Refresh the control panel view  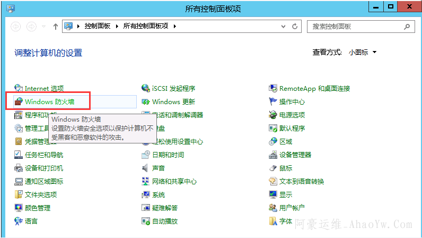click(295, 26)
